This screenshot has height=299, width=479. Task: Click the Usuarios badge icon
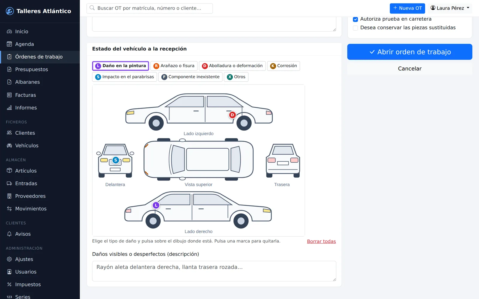tap(9, 272)
